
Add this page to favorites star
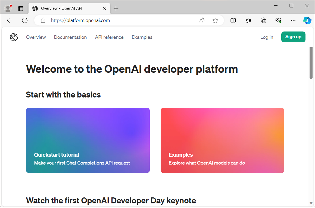pos(215,20)
